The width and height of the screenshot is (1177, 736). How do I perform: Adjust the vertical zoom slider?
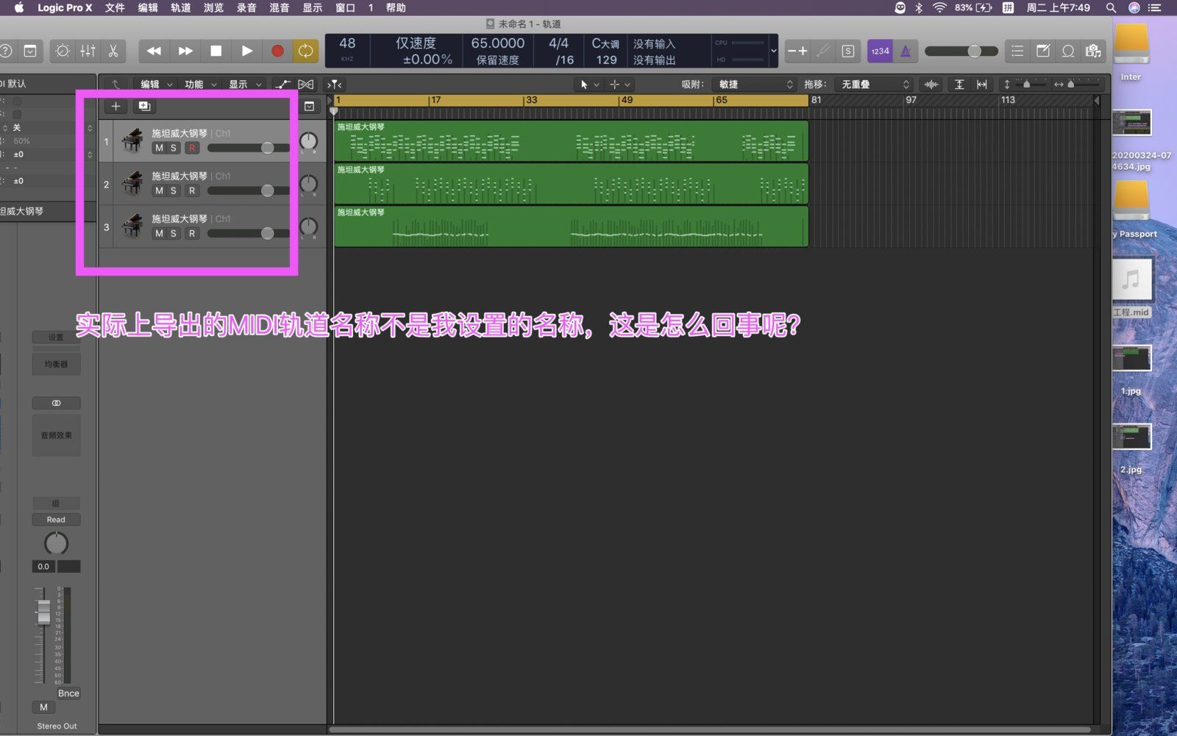pos(1026,85)
